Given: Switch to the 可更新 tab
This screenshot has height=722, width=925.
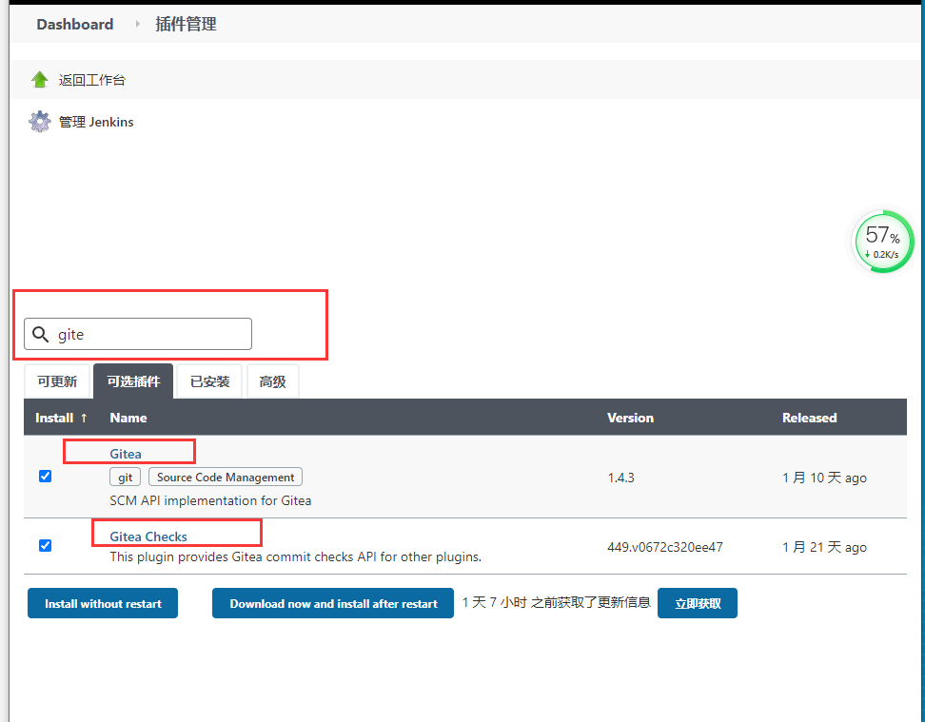Looking at the screenshot, I should [x=57, y=381].
